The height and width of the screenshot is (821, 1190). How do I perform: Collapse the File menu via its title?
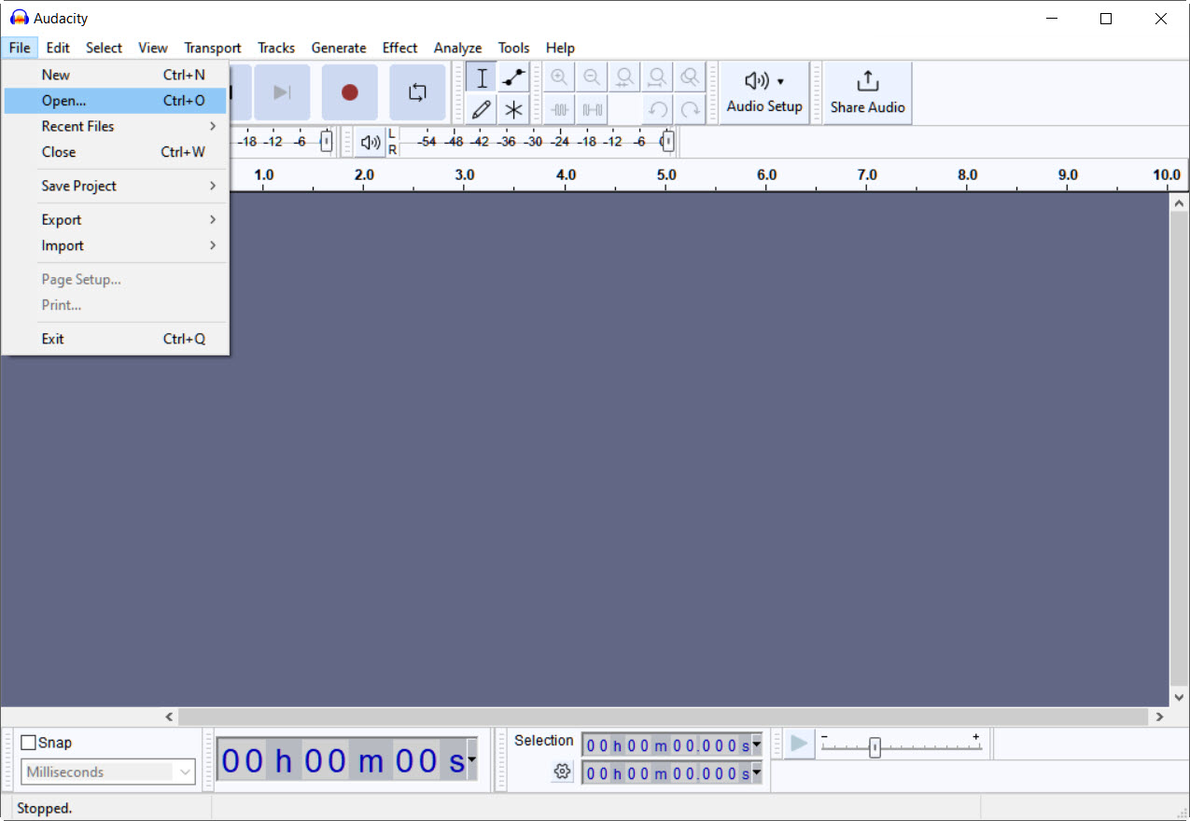(20, 48)
